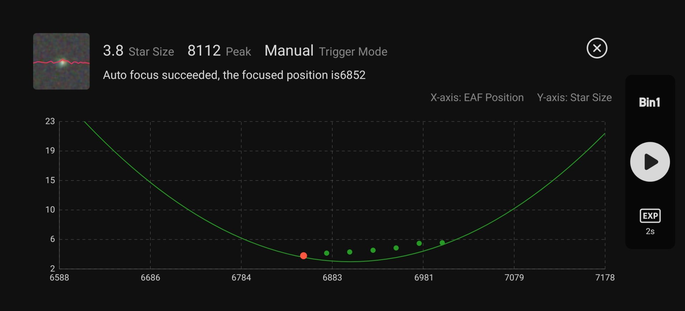Select the red focused-position data point

pyautogui.click(x=304, y=256)
